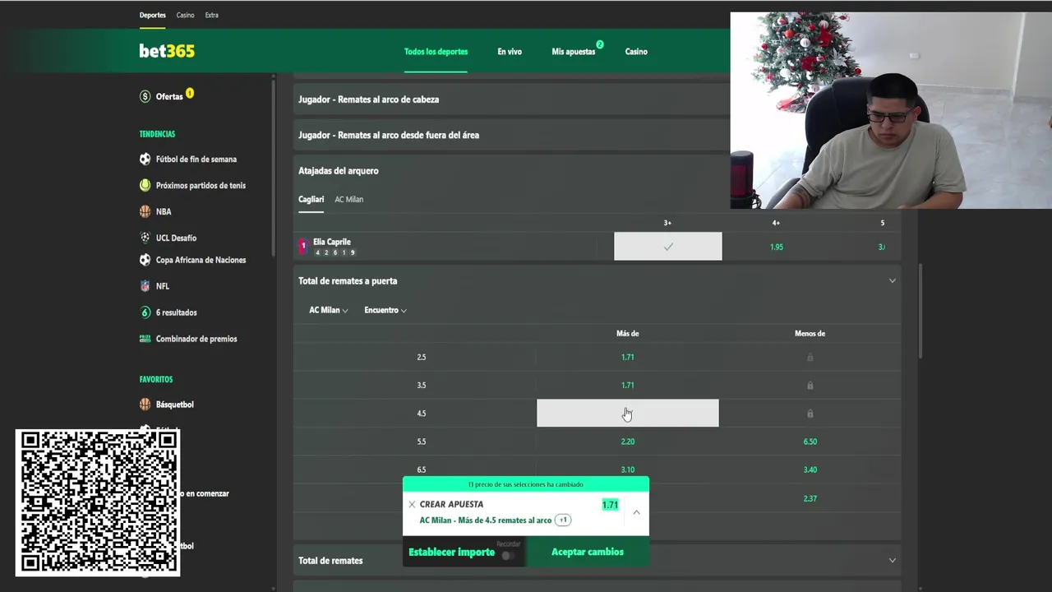The image size is (1052, 592).
Task: Pick Más de 5.5 odds 2.20
Action: tap(628, 442)
